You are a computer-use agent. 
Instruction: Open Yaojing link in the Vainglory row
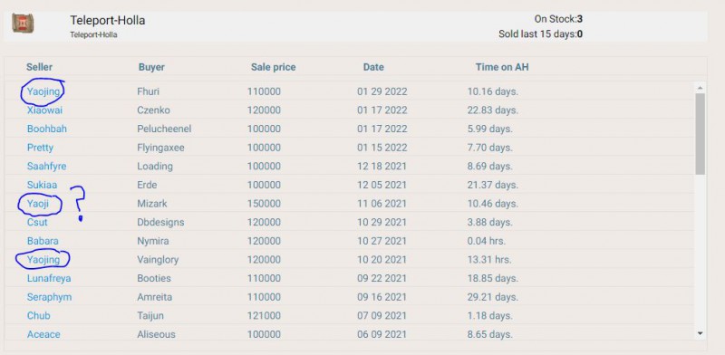tap(43, 260)
